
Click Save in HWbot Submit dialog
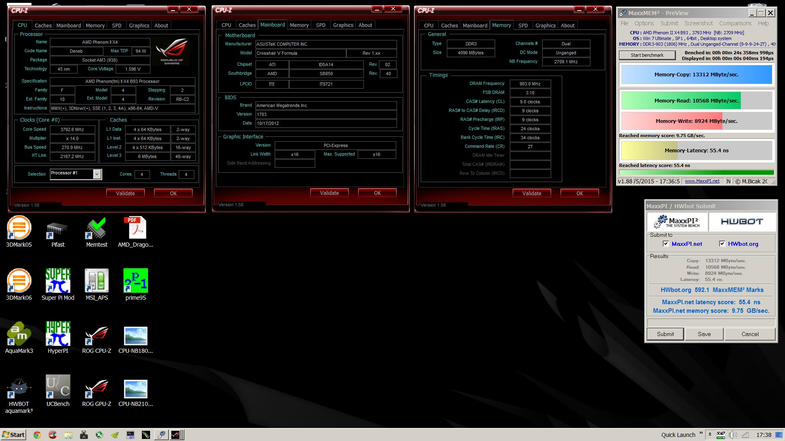[704, 334]
